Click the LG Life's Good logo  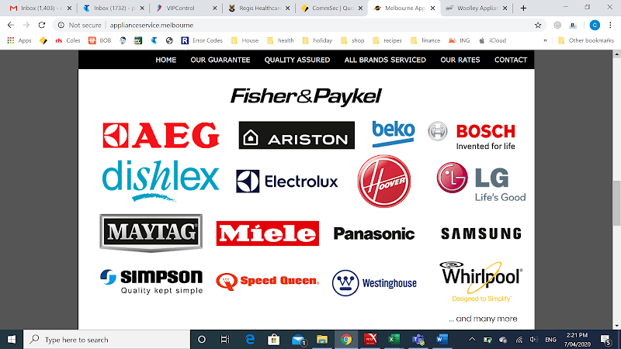tap(481, 182)
